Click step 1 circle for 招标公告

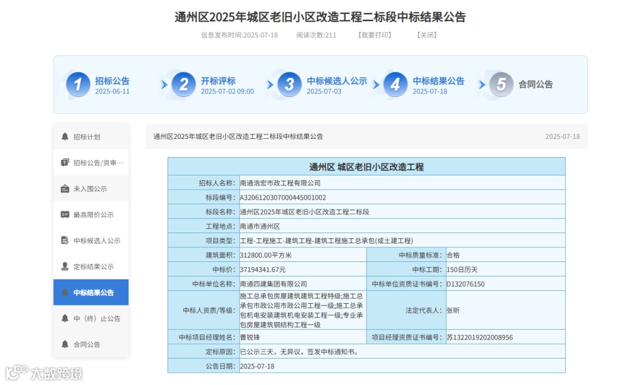pyautogui.click(x=78, y=84)
